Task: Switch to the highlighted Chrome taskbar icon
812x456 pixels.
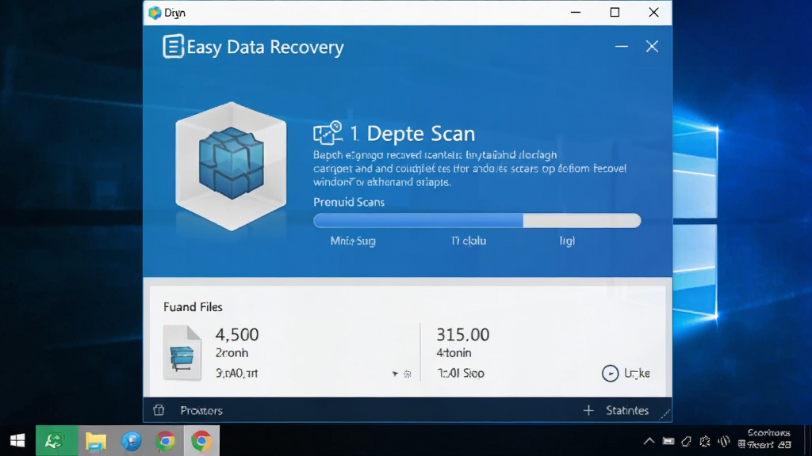Action: 201,441
